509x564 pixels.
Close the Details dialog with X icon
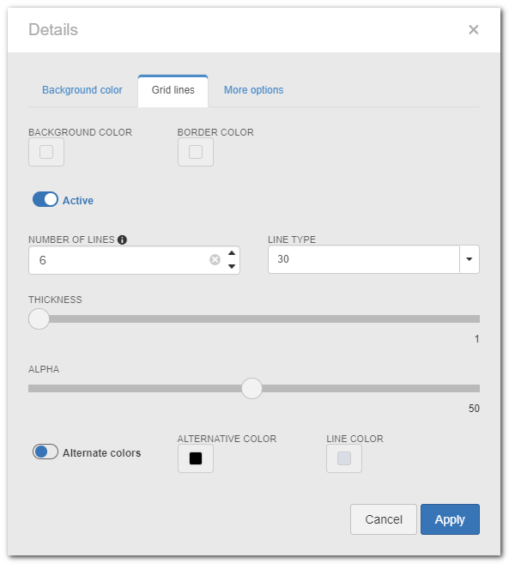474,29
